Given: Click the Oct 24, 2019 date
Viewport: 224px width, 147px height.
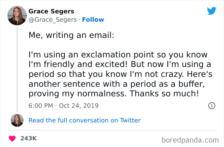Looking at the screenshot, I should tap(79, 105).
